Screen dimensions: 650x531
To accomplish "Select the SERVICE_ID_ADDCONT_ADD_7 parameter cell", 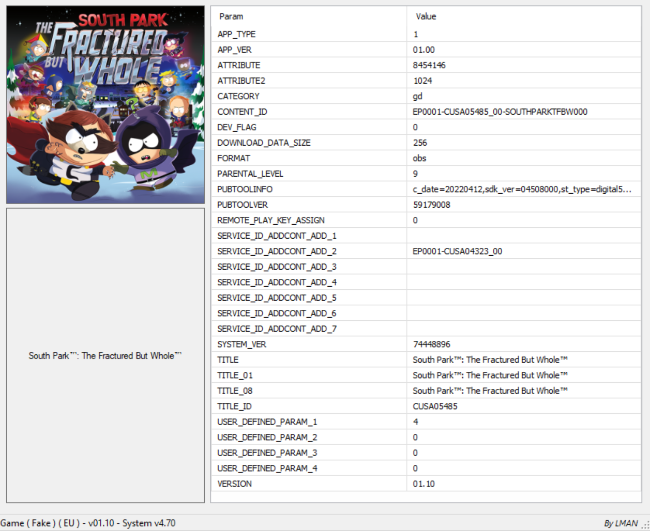I will pyautogui.click(x=309, y=329).
